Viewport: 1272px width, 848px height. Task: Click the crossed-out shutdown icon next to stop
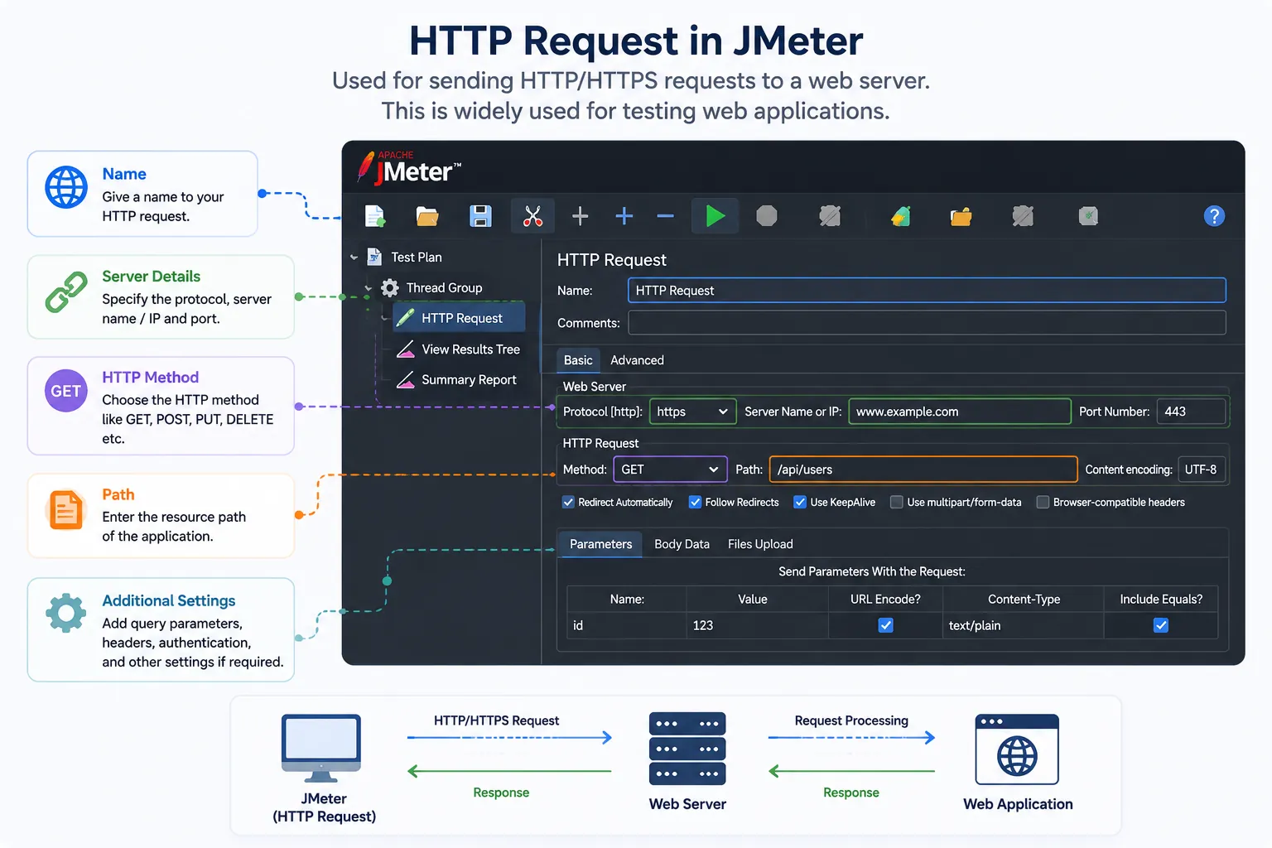(830, 216)
